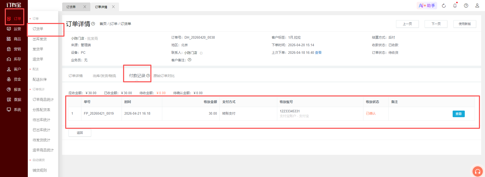Open the 库存 module icon
The image size is (485, 177).
(x=9, y=59)
